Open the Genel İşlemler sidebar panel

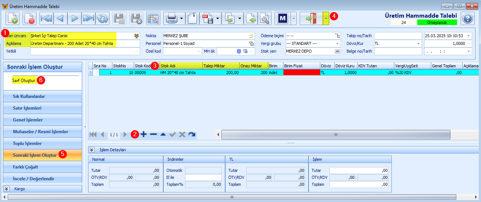pos(42,120)
